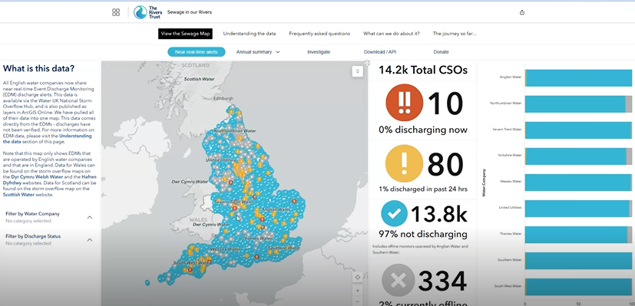Image resolution: width=635 pixels, height=306 pixels.
Task: Zoom in on the map
Action: pyautogui.click(x=357, y=291)
